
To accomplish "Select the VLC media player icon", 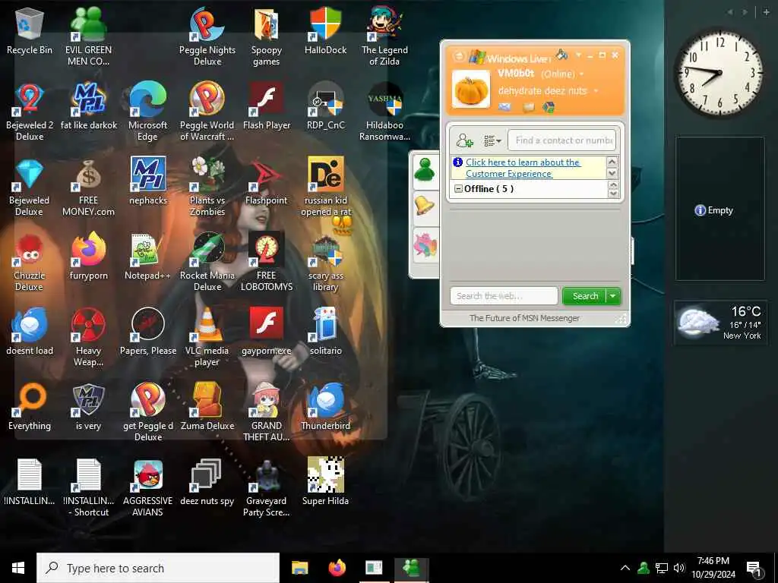I will (x=207, y=337).
